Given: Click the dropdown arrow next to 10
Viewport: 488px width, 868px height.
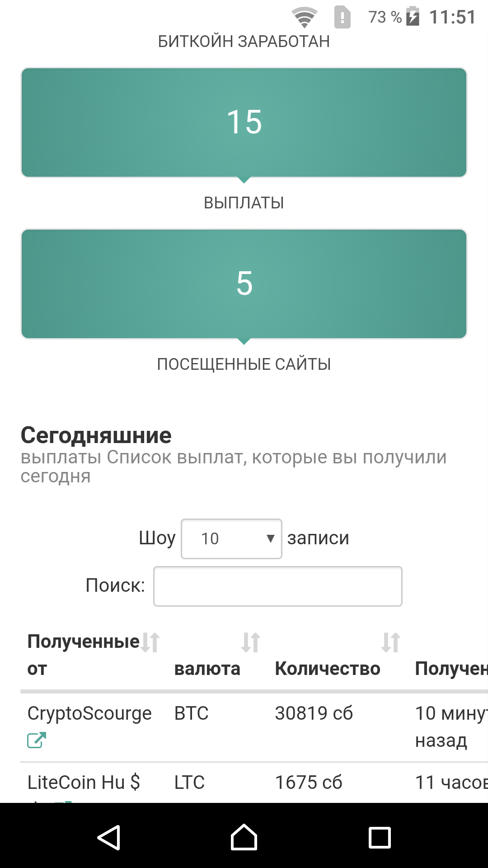Looking at the screenshot, I should (270, 538).
